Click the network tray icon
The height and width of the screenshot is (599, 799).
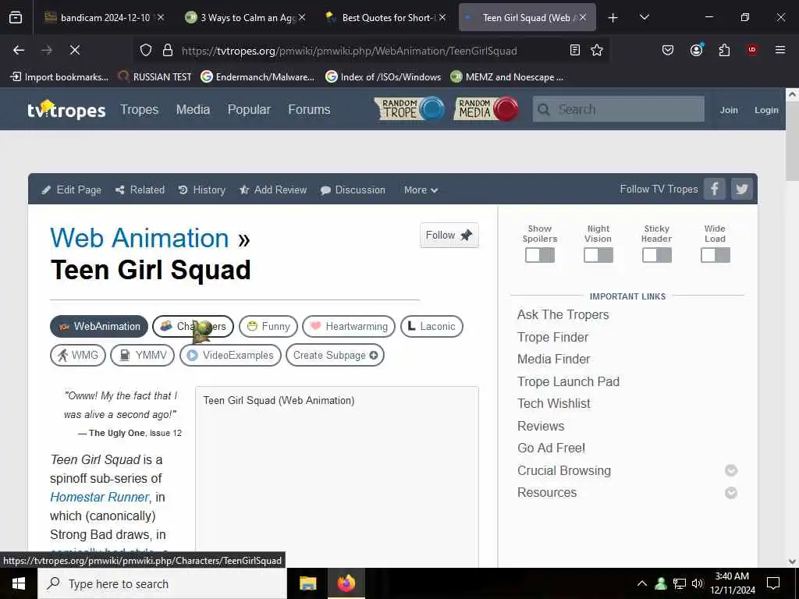[x=680, y=583]
